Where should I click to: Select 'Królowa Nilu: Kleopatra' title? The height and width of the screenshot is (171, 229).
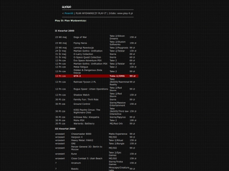pyautogui.click(x=87, y=117)
